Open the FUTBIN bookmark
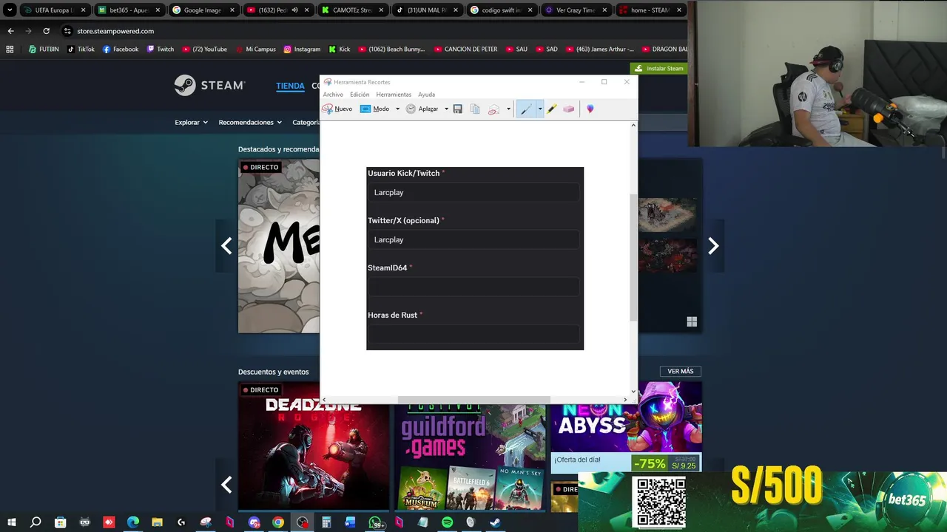This screenshot has height=532, width=947. coord(44,50)
